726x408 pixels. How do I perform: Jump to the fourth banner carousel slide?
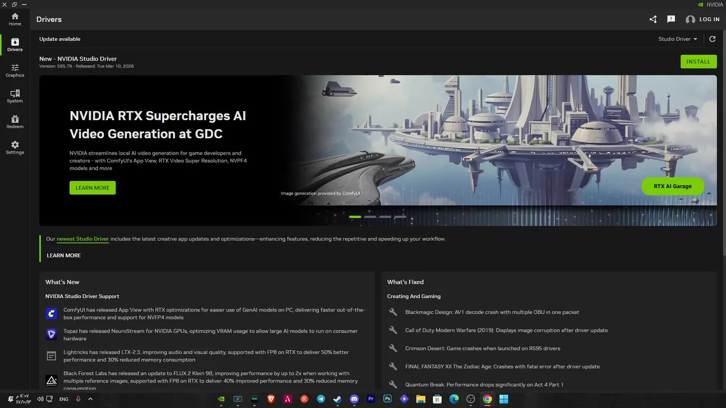pos(400,217)
